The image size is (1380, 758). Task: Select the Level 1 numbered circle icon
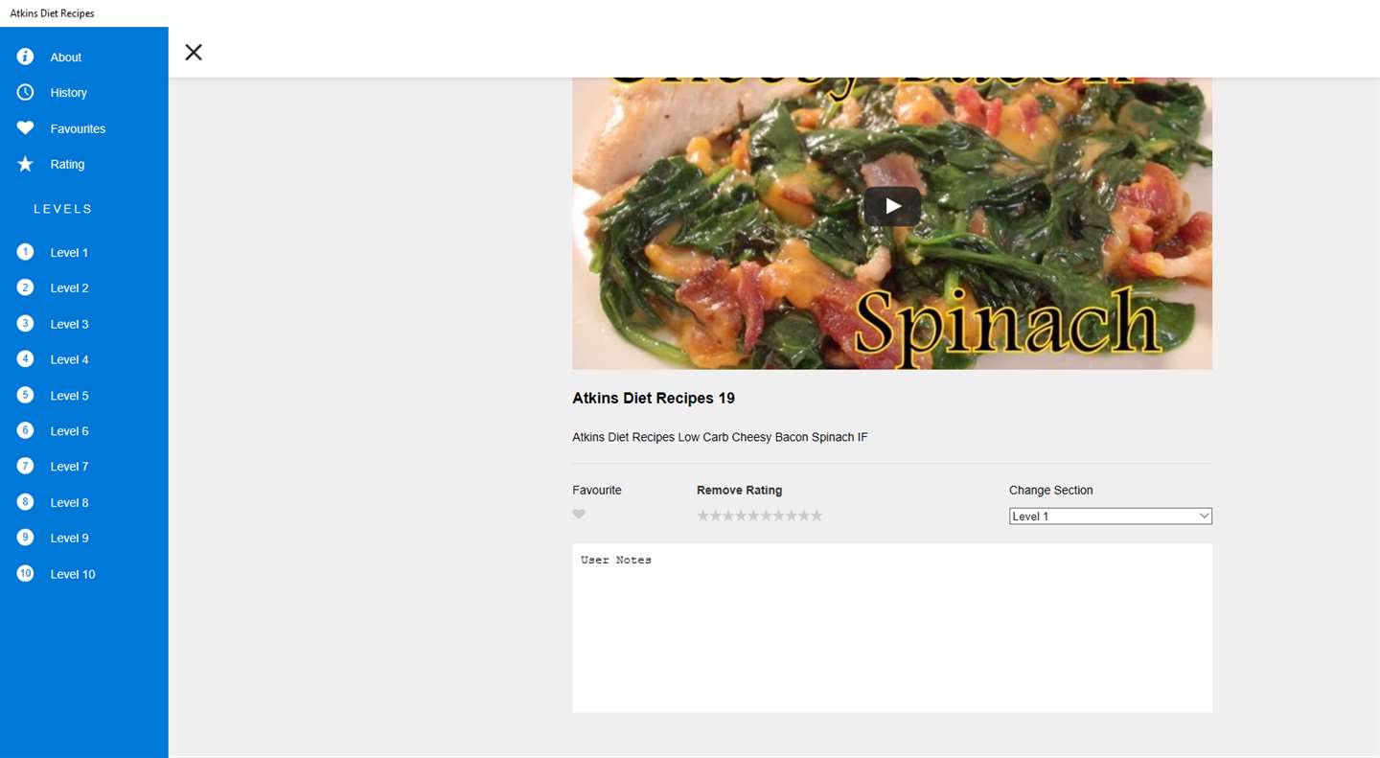[x=26, y=252]
